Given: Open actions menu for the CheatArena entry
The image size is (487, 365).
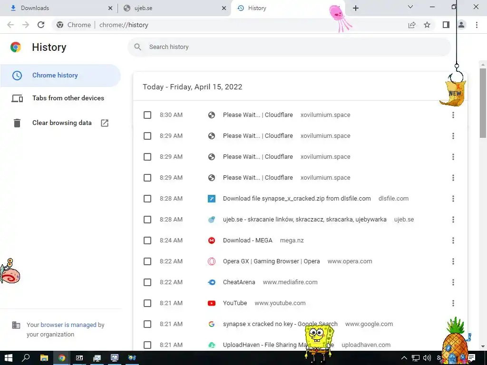Looking at the screenshot, I should click(453, 282).
